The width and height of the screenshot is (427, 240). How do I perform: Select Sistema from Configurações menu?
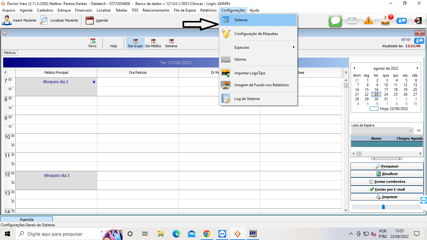tap(258, 20)
